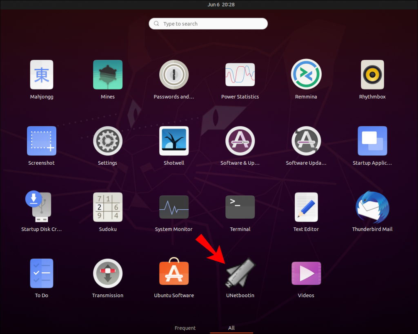Open the To Do app
The image size is (418, 334).
[41, 273]
